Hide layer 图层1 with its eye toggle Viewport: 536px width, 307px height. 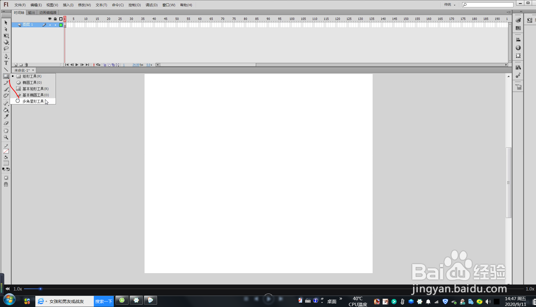[50, 25]
